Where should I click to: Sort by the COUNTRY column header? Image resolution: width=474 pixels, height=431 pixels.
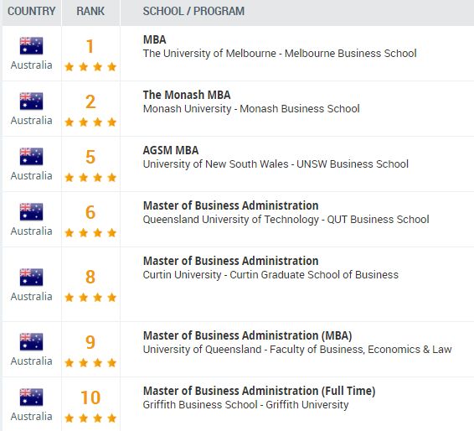(x=32, y=11)
